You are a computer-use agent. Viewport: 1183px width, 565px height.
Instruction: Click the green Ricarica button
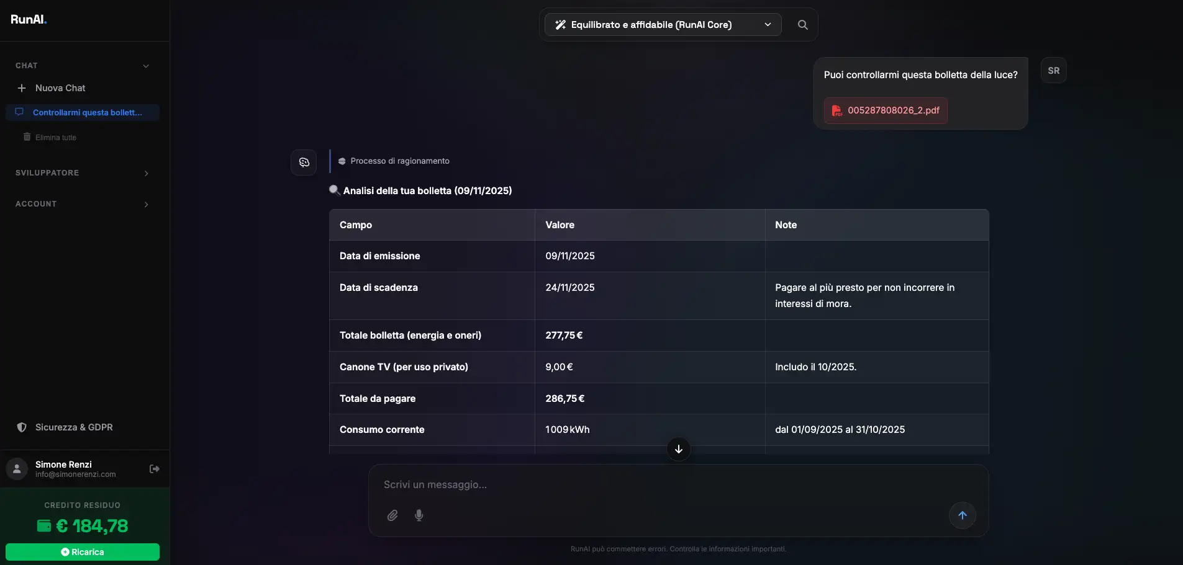click(x=83, y=552)
